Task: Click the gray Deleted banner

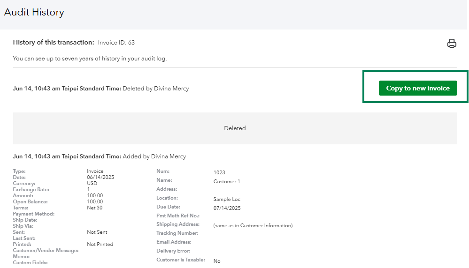Action: pyautogui.click(x=235, y=128)
